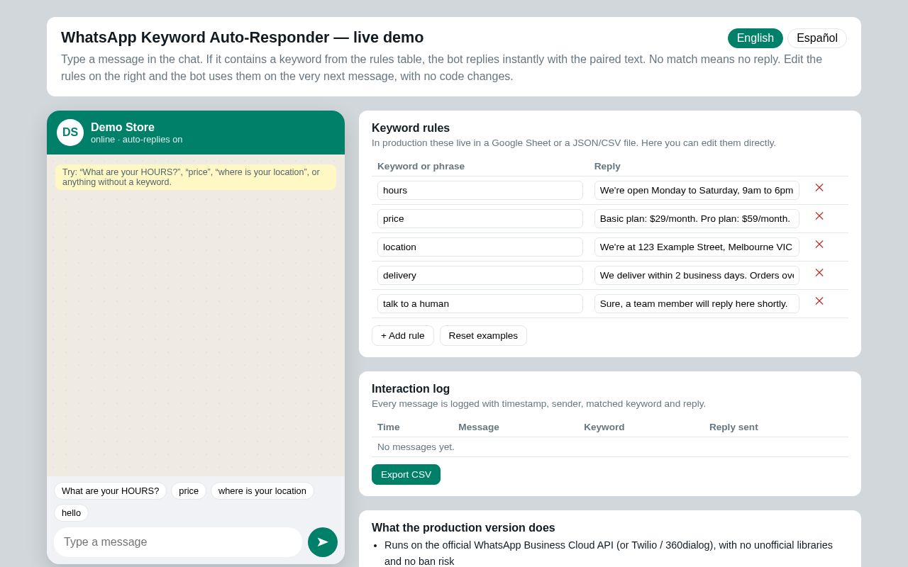Click the Keyword column header in log
The width and height of the screenshot is (908, 567).
pyautogui.click(x=604, y=427)
